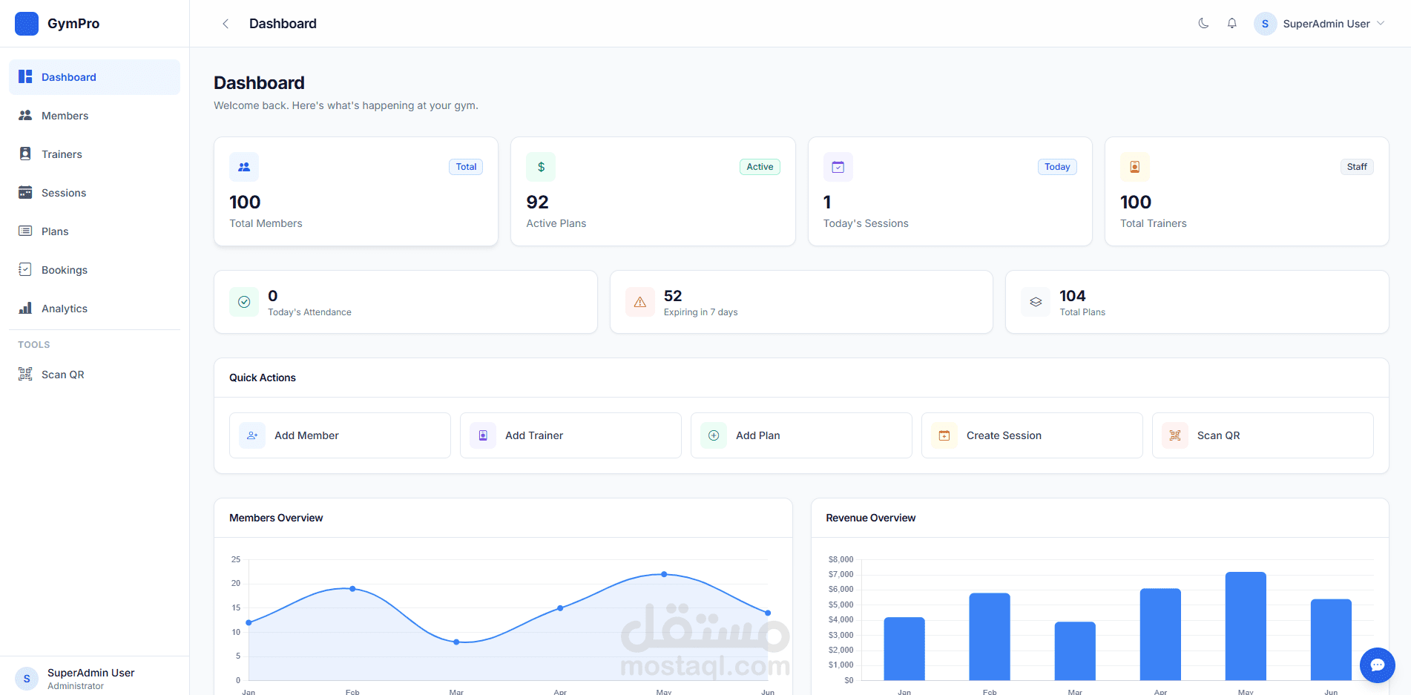Click the Plans list icon in sidebar
Screen dimensions: 1411x695
coord(25,231)
